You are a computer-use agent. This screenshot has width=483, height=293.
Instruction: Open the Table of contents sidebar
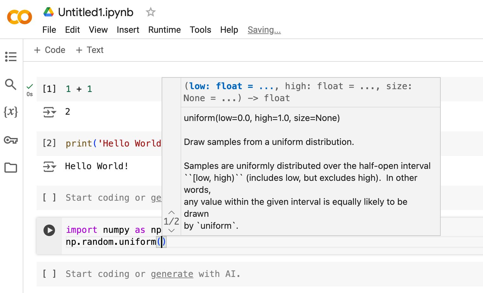tap(11, 57)
